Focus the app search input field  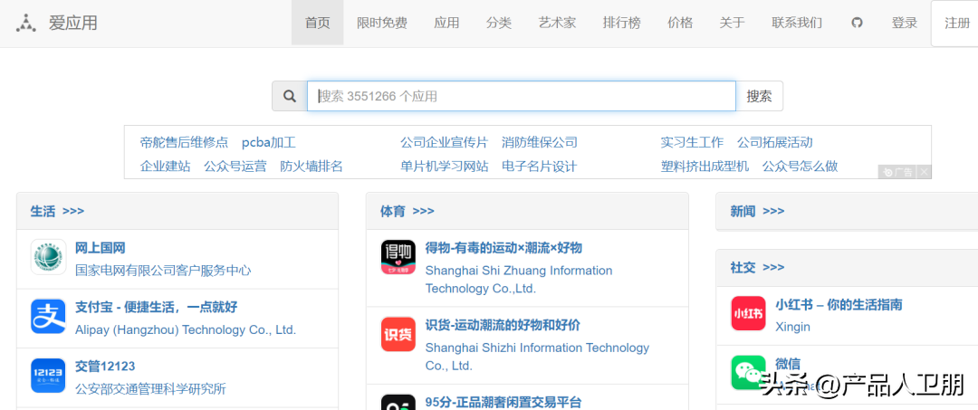tap(521, 96)
